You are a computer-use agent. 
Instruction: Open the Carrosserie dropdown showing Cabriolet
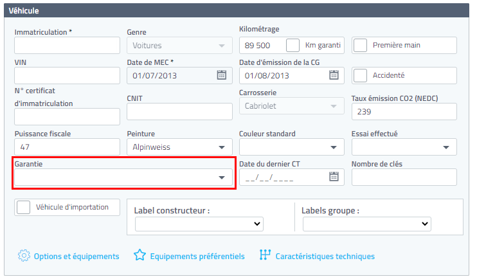point(292,106)
